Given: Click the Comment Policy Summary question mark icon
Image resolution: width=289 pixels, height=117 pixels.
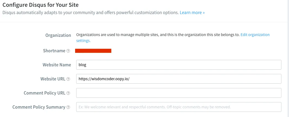Looking at the screenshot, I should pyautogui.click(x=68, y=107).
